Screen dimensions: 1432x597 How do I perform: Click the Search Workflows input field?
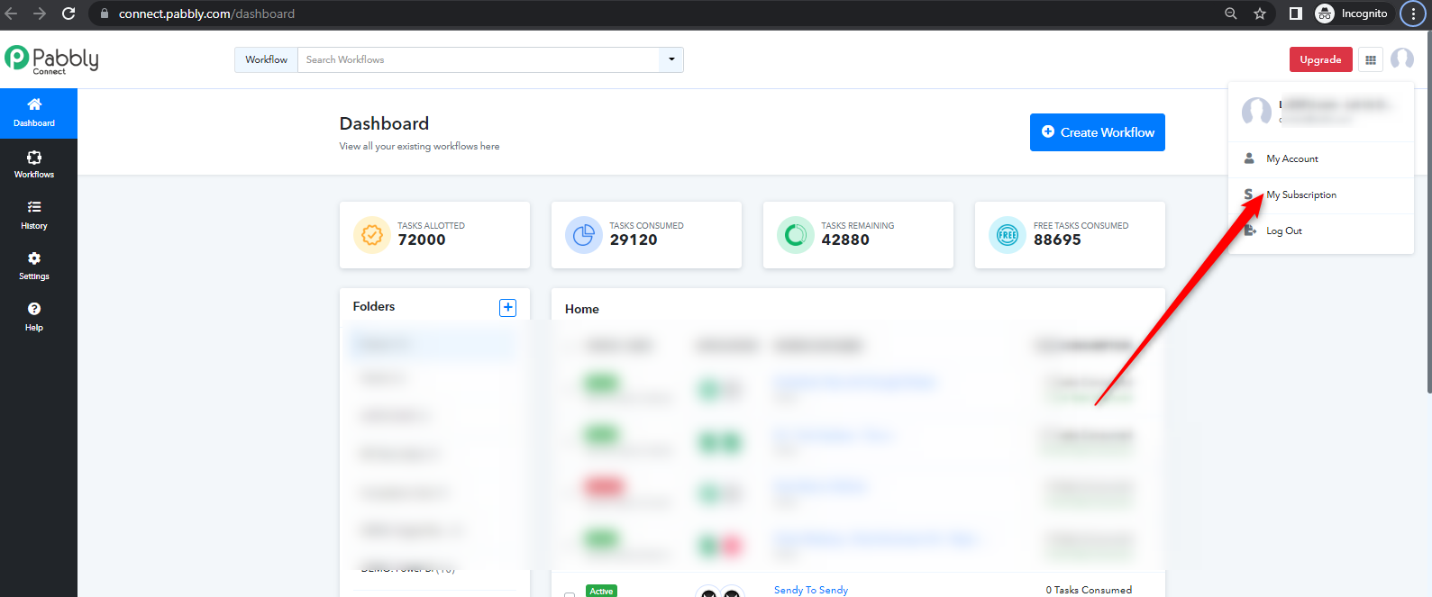tap(479, 59)
